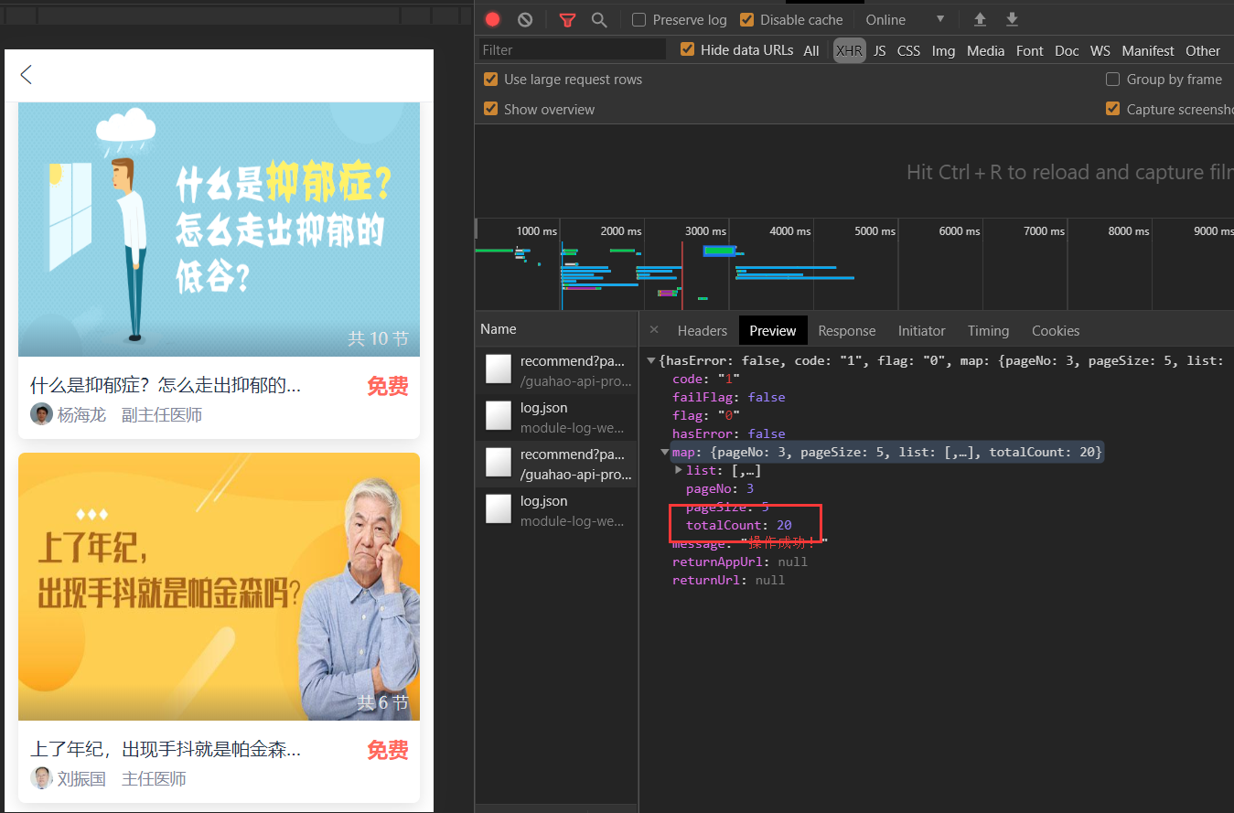Click title 什么是抑郁症？怎么走出抑郁的...
This screenshot has height=813, width=1234.
166,385
